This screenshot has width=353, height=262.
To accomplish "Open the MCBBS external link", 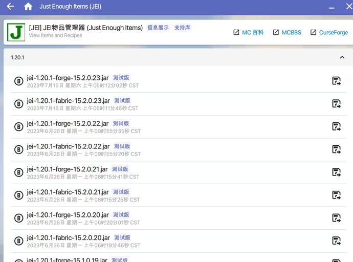I will coord(287,32).
